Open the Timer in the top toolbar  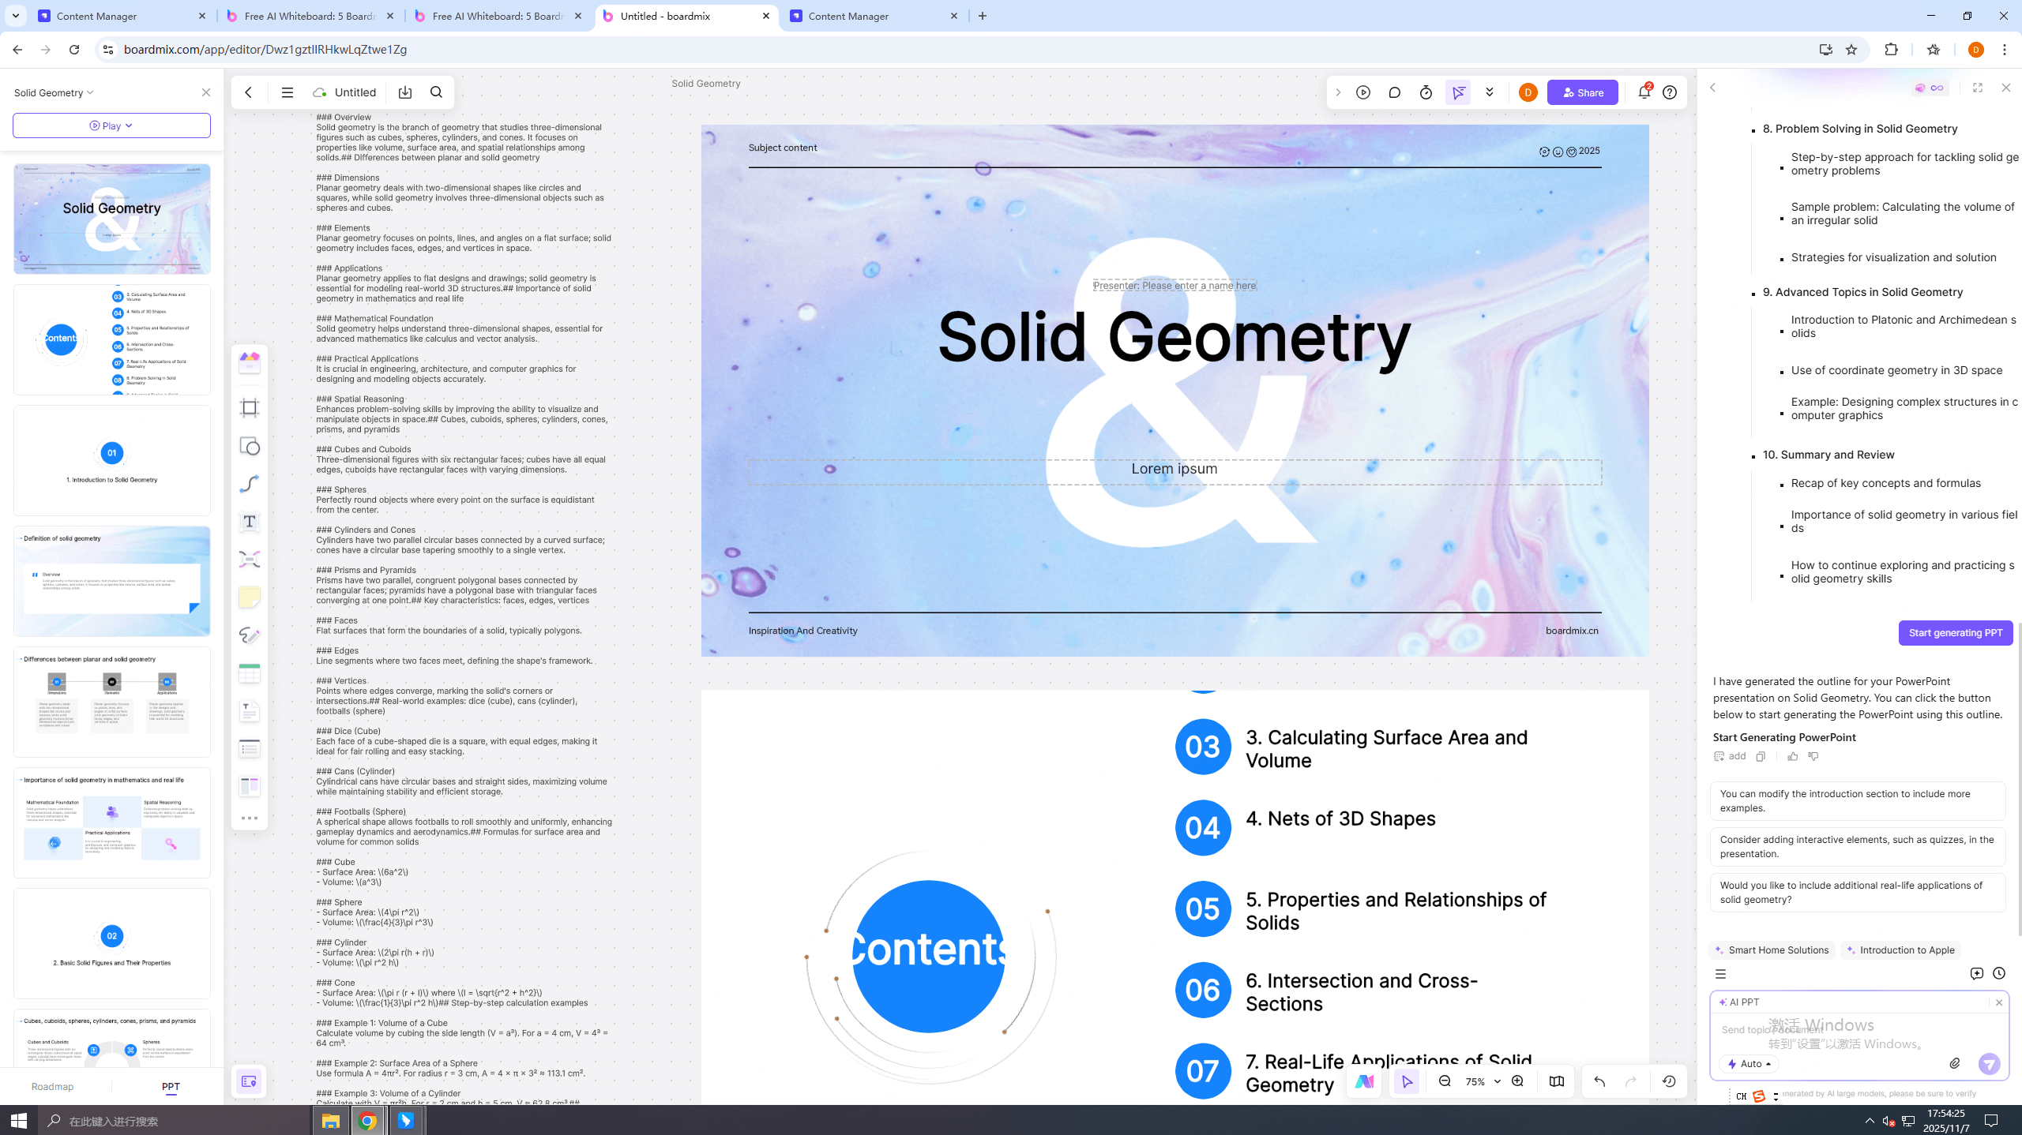(x=1426, y=92)
